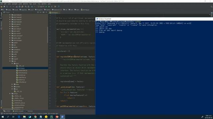Open Microsoft Edge from the taskbar
Image resolution: width=213 pixels, height=119 pixels.
19,117
